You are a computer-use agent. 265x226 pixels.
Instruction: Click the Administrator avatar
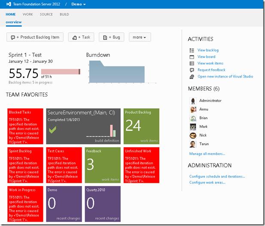click(x=193, y=101)
